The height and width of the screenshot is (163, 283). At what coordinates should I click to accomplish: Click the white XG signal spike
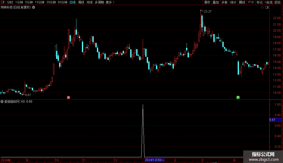143,131
